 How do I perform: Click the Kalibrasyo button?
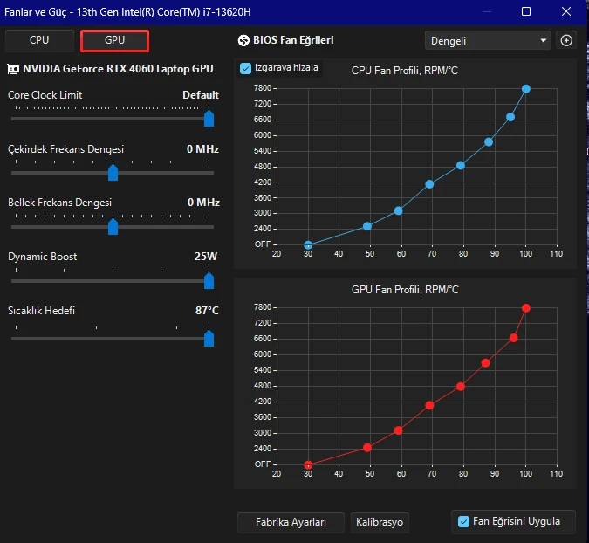click(380, 522)
